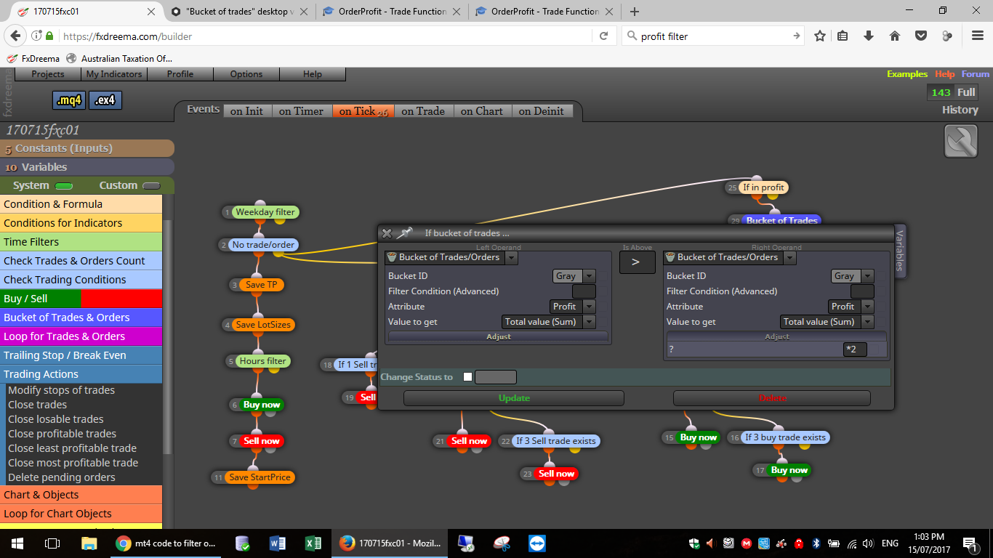Image resolution: width=993 pixels, height=558 pixels.
Task: Open Task View on taskbar
Action: pyautogui.click(x=52, y=543)
